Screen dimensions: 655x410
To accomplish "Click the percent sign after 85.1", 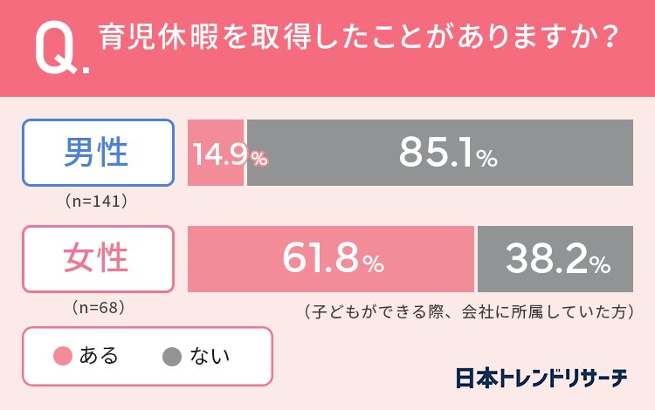I will coord(486,159).
